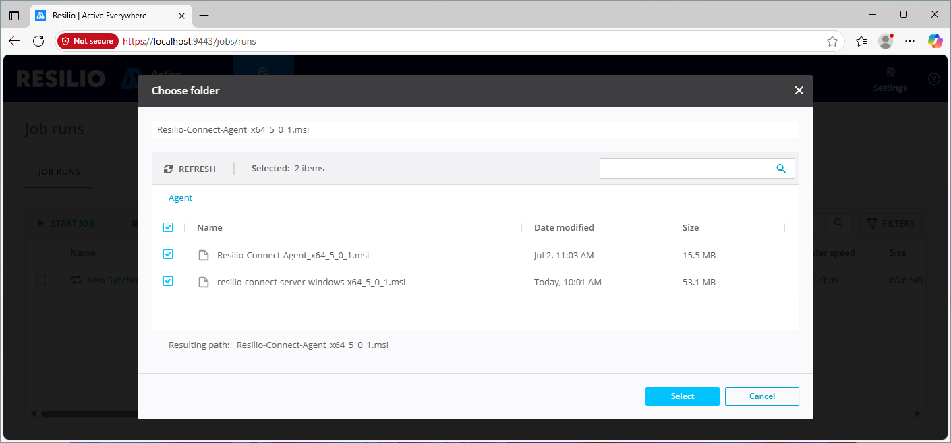Close the Choose folder dialog with X
The width and height of the screenshot is (951, 443).
pos(799,90)
